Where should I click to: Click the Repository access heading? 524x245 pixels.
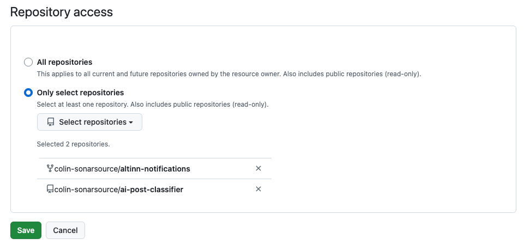tap(62, 12)
